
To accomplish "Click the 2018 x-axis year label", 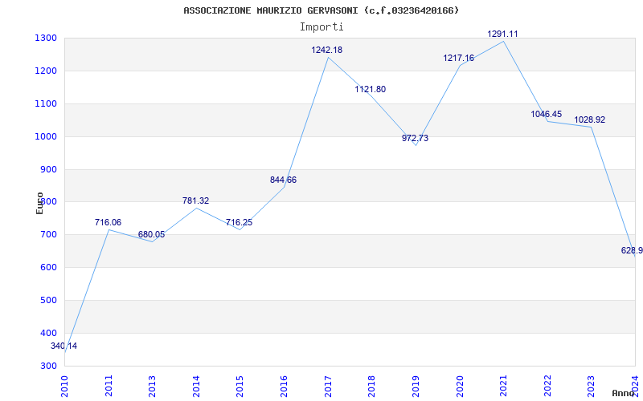I will pyautogui.click(x=372, y=387).
